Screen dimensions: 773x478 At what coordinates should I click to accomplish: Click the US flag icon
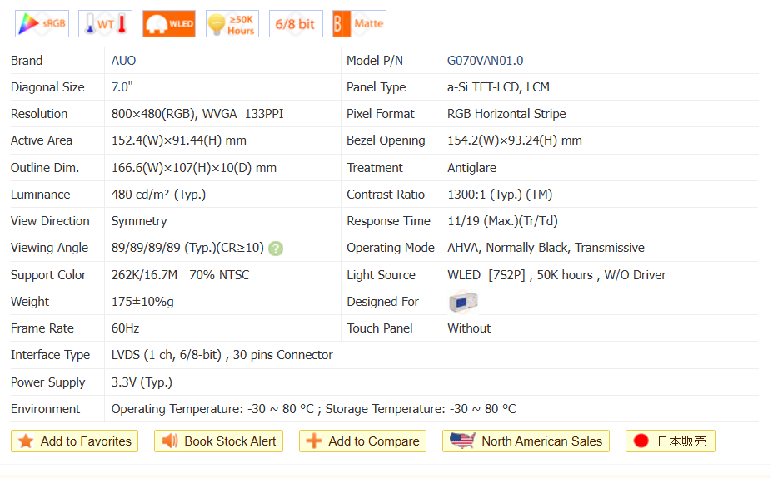tap(462, 441)
